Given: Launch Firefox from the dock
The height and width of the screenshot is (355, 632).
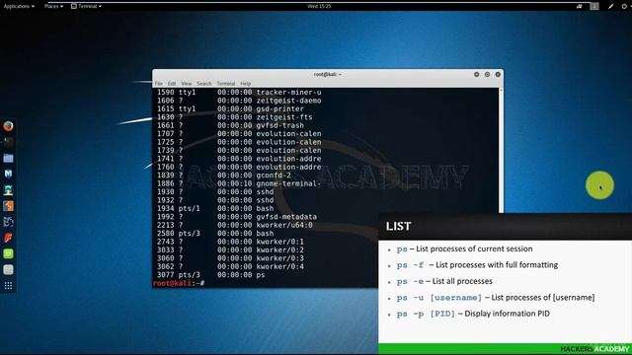Looking at the screenshot, I should pyautogui.click(x=8, y=126).
